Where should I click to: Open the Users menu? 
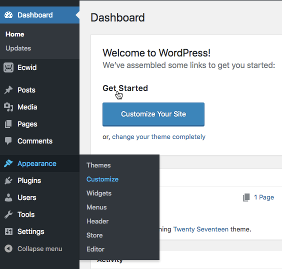coord(27,197)
